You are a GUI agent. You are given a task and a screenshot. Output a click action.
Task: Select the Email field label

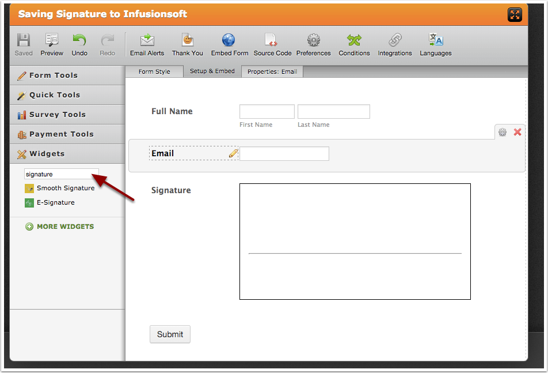click(162, 153)
